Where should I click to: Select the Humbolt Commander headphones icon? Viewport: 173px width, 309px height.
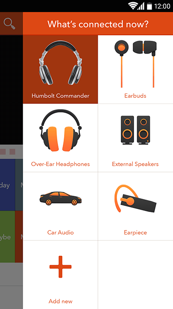pyautogui.click(x=60, y=63)
